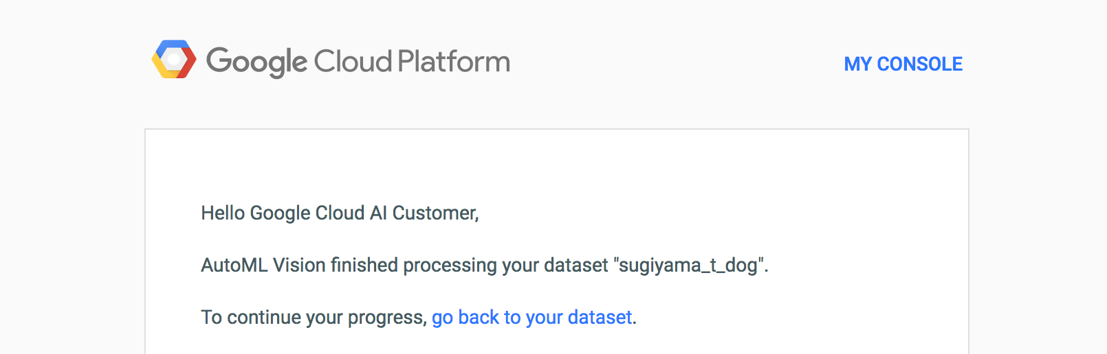1107x354 pixels.
Task: Open the MY CONSOLE link
Action: coord(903,64)
